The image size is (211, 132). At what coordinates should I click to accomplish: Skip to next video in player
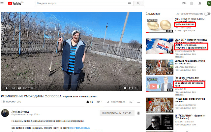pos(13,88)
